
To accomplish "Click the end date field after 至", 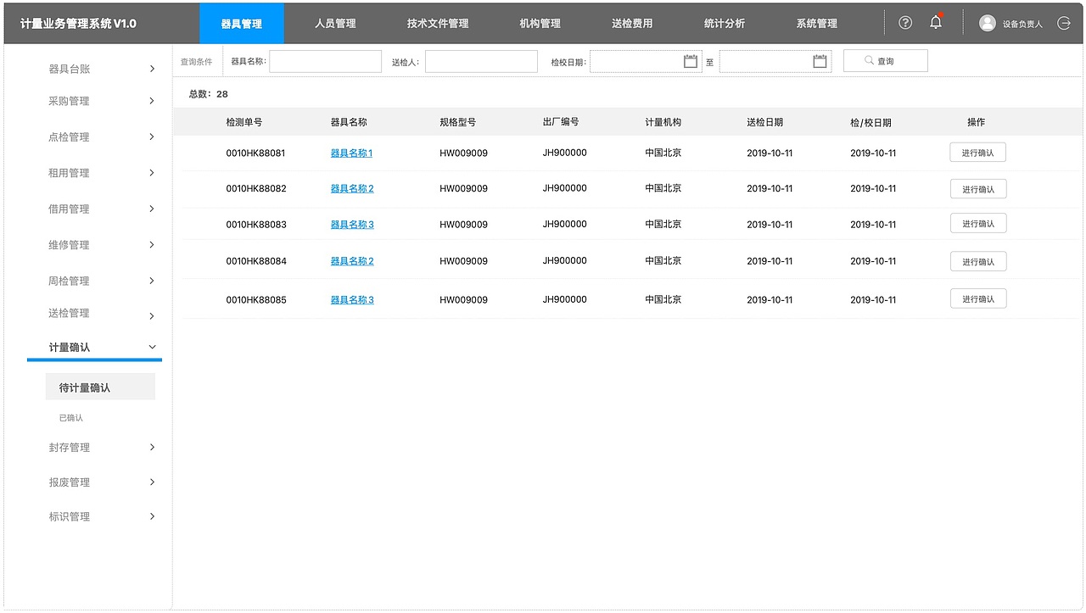I will [x=775, y=61].
